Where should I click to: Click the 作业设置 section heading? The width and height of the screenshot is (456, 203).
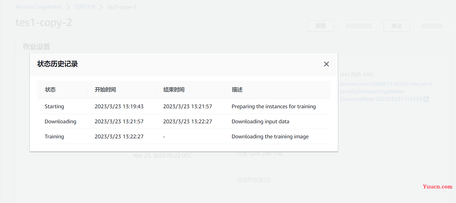coord(36,47)
